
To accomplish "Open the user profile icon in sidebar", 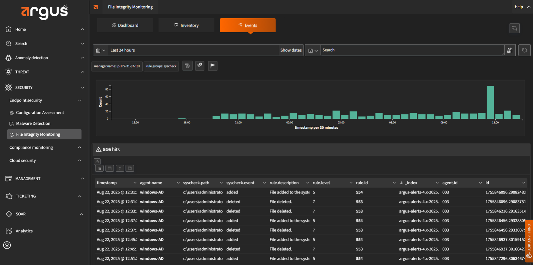I will [7, 245].
